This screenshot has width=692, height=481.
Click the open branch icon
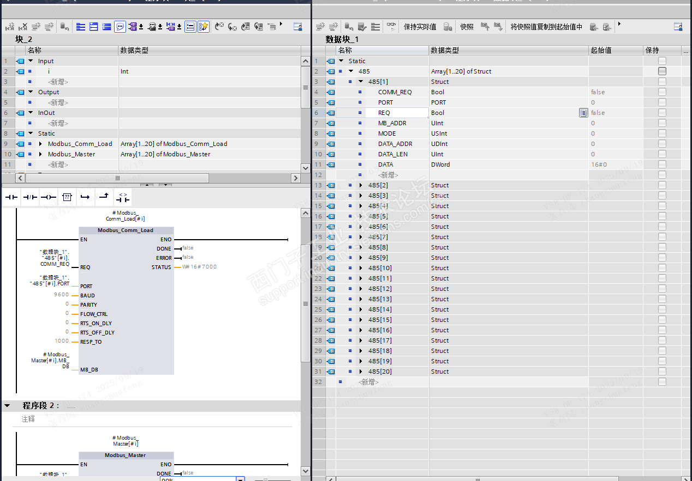(x=85, y=196)
